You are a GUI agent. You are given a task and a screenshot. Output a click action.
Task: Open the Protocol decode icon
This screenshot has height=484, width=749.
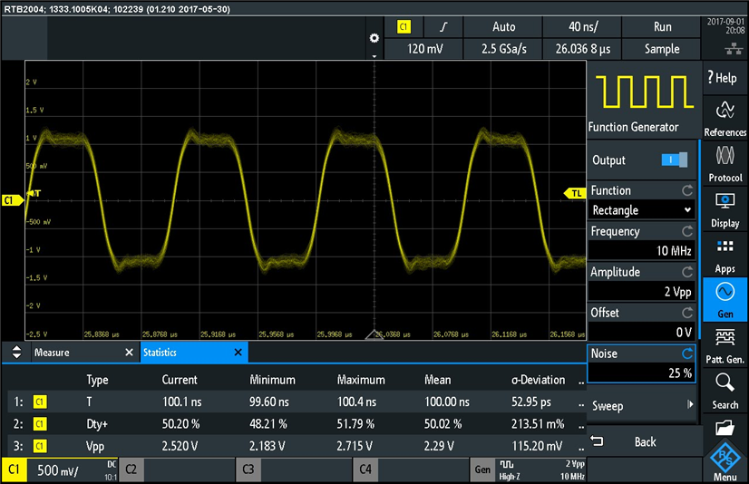pyautogui.click(x=725, y=163)
